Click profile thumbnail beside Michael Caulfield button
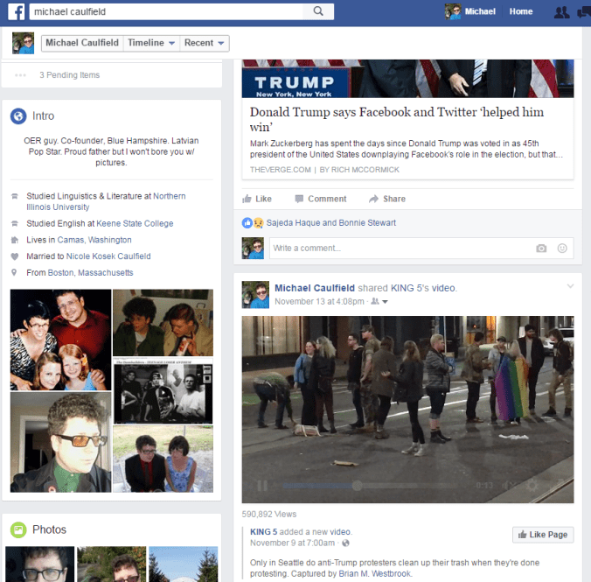Screen dimensions: 591x582 23,43
